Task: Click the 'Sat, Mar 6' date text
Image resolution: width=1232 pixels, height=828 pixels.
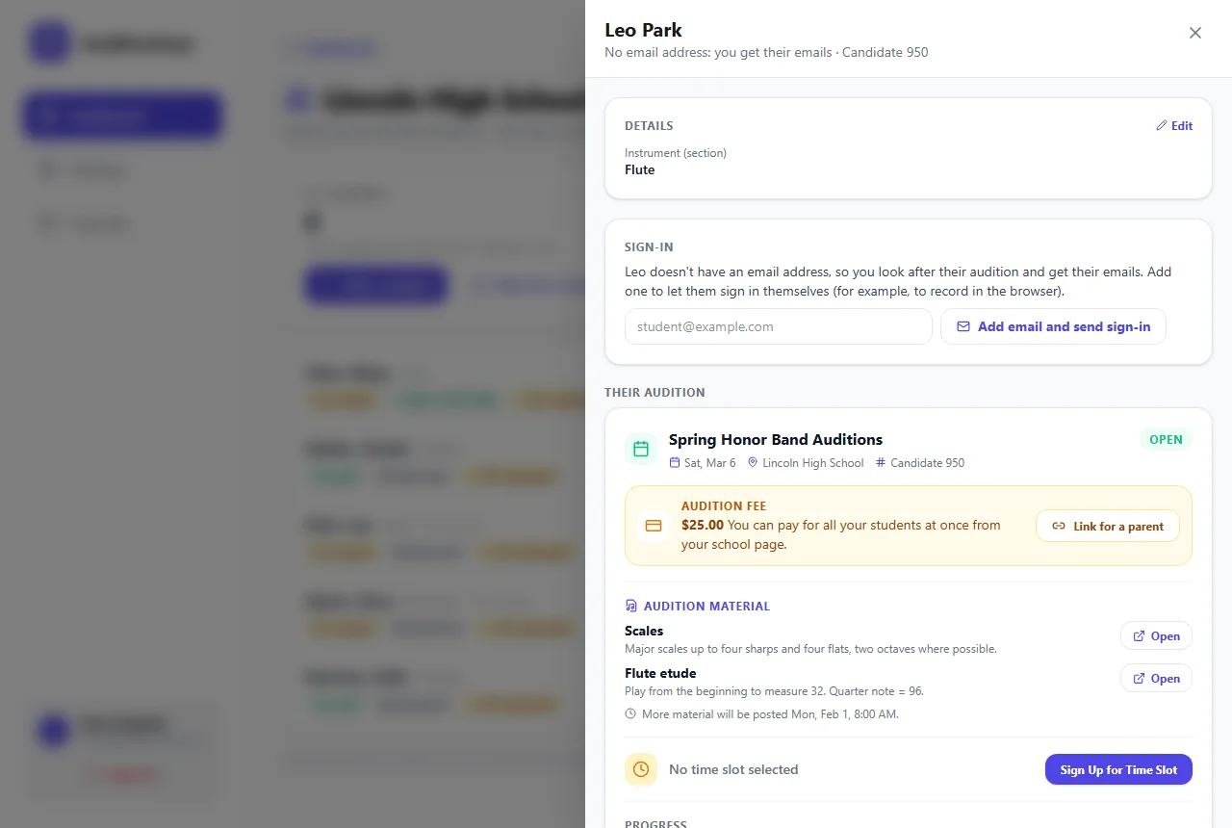Action: click(x=709, y=463)
